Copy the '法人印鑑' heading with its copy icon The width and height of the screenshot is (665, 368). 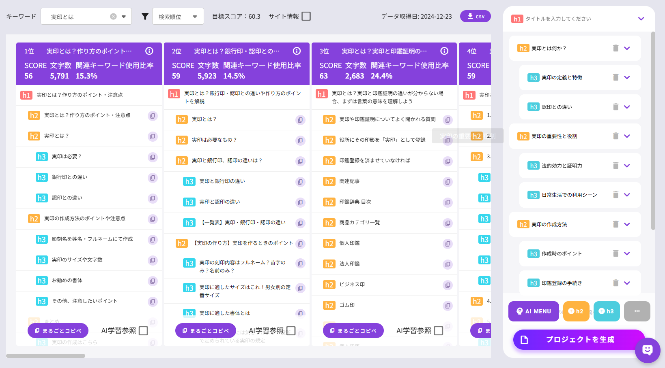click(x=448, y=264)
